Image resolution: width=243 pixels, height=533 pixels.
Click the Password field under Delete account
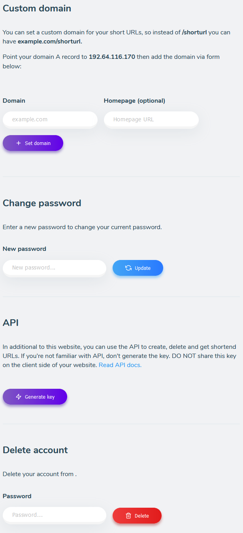(x=54, y=516)
